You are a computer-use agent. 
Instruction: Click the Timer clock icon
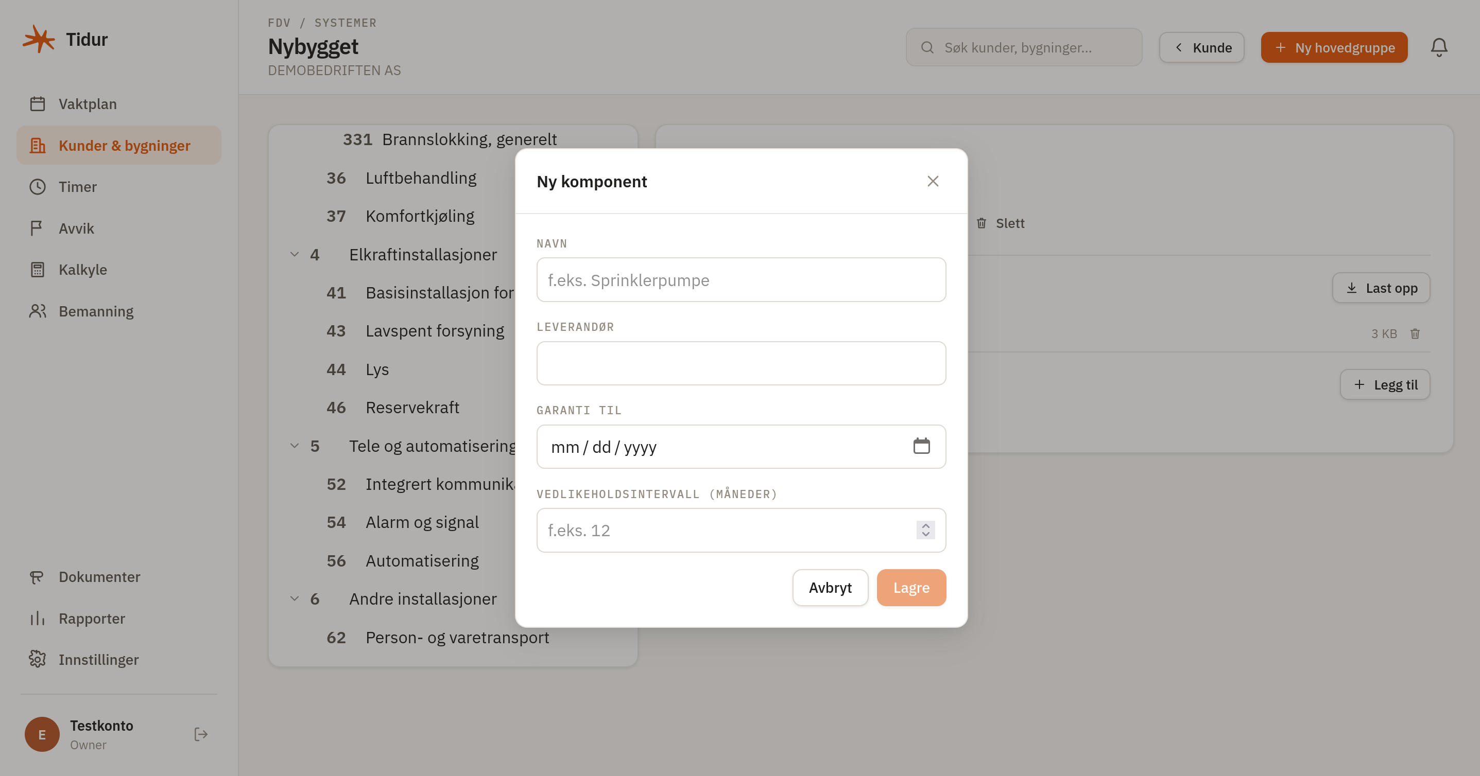[x=38, y=186]
